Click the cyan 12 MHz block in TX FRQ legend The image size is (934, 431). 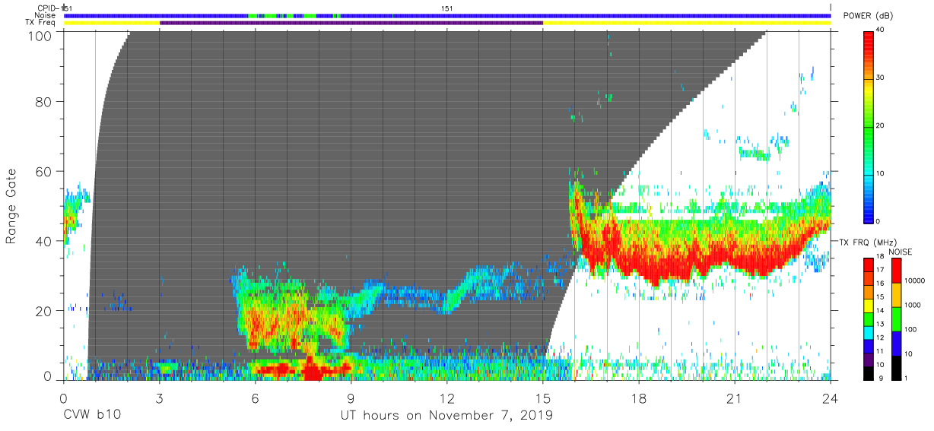point(869,331)
